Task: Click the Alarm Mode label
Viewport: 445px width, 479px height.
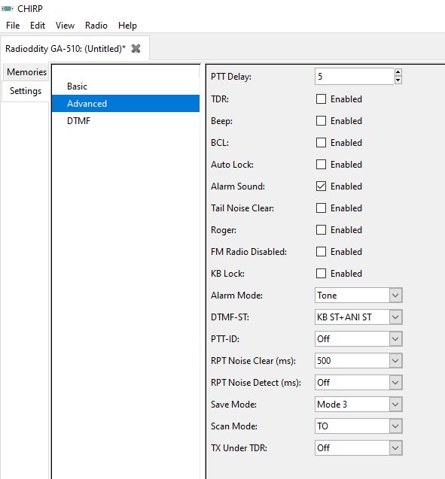Action: pyautogui.click(x=236, y=296)
